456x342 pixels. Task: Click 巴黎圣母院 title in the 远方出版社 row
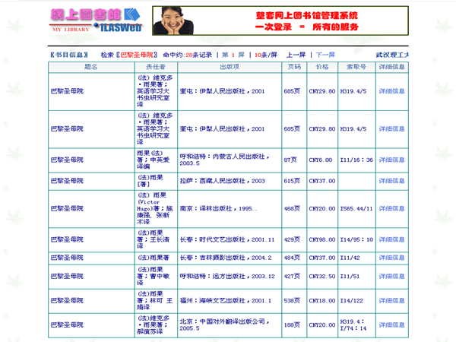[67, 276]
